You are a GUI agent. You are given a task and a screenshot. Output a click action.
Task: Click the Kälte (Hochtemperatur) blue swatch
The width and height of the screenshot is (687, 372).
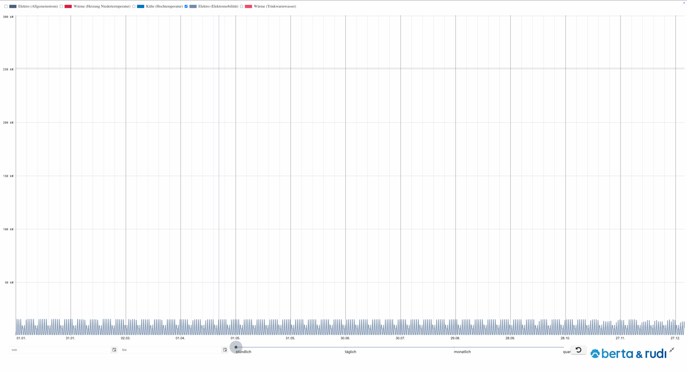tap(141, 6)
